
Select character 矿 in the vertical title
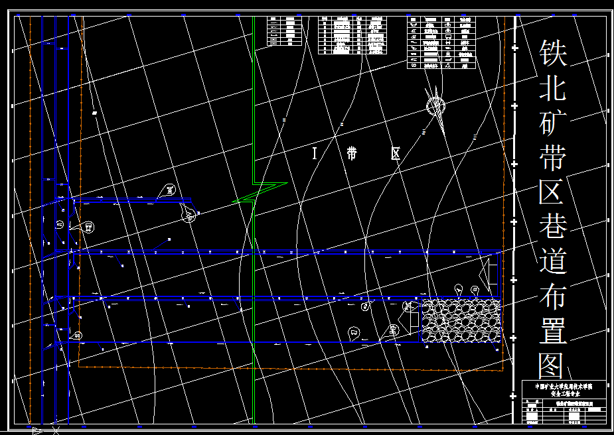coord(552,122)
